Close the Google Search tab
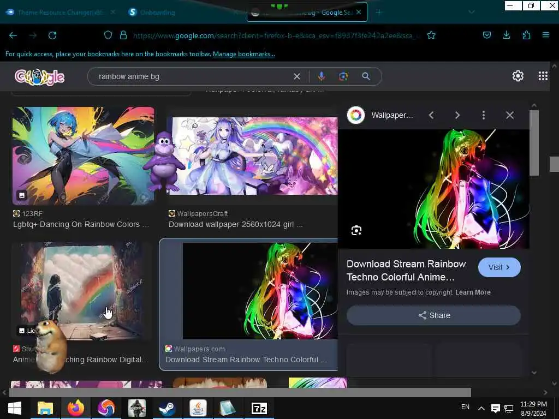 click(x=359, y=12)
